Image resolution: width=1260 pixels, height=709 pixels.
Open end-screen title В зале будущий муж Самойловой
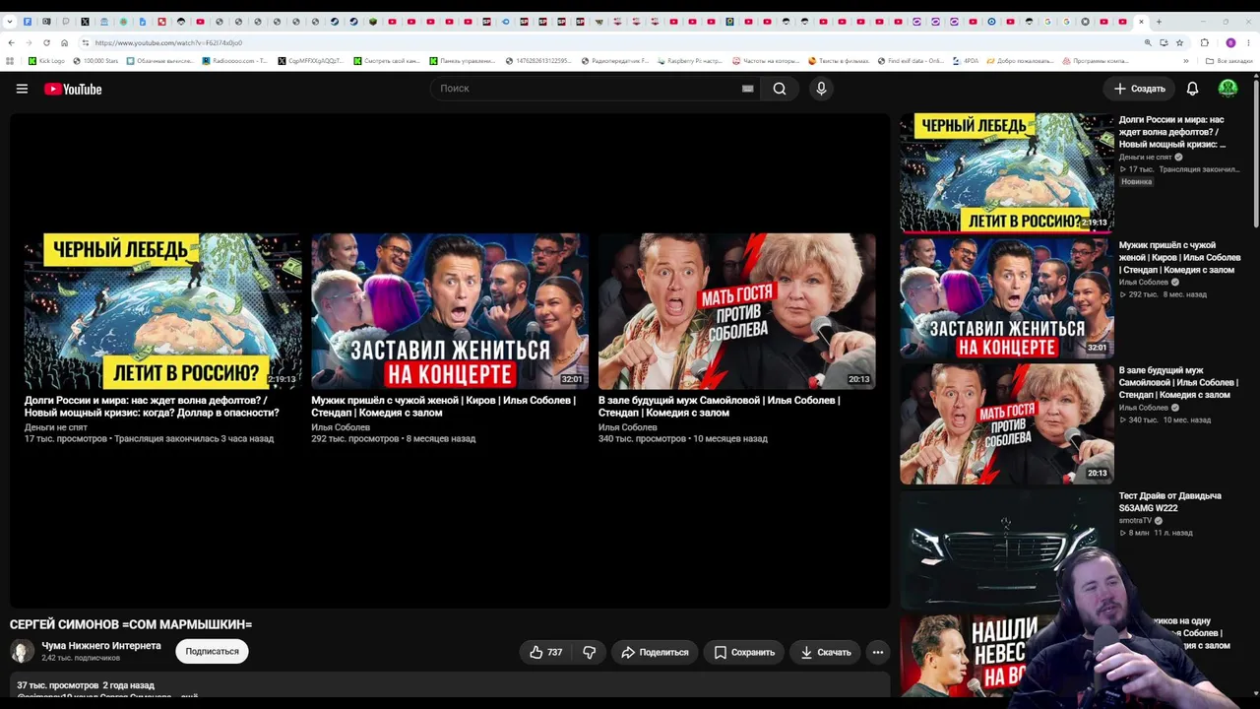(719, 407)
